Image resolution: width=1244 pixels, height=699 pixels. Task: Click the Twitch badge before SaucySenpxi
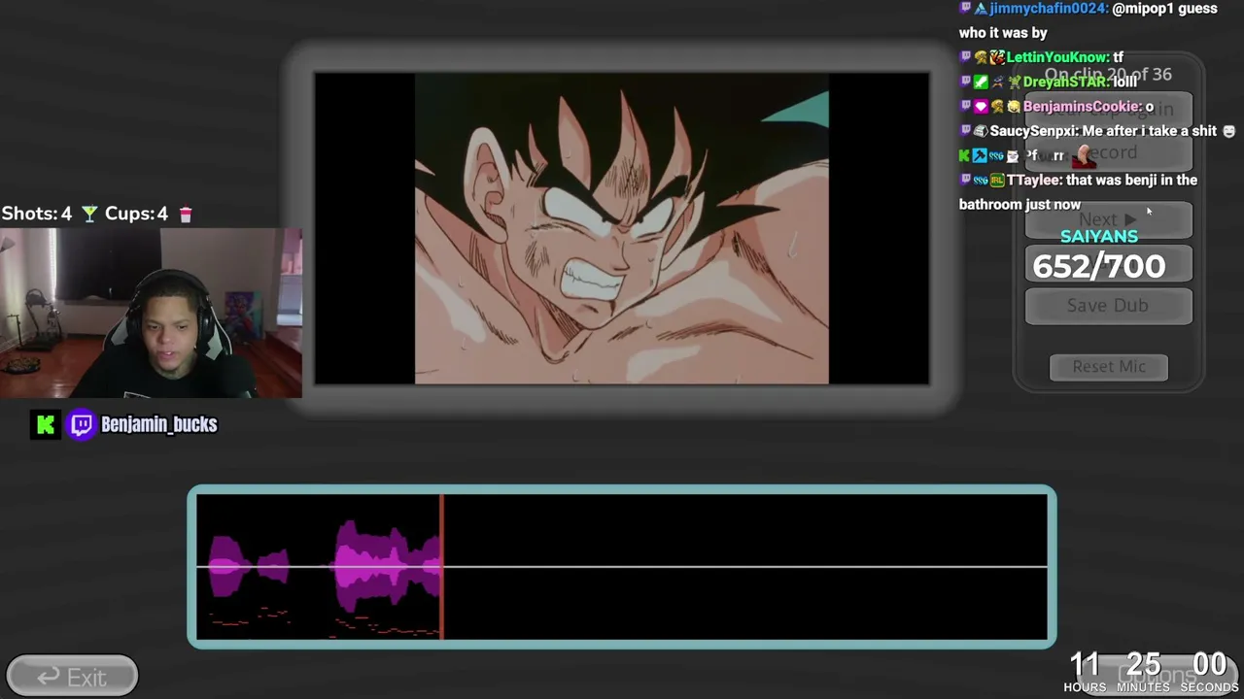click(965, 131)
